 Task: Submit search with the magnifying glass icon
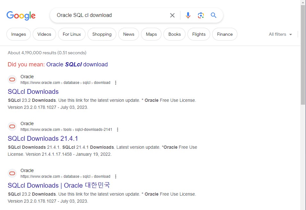click(x=213, y=15)
